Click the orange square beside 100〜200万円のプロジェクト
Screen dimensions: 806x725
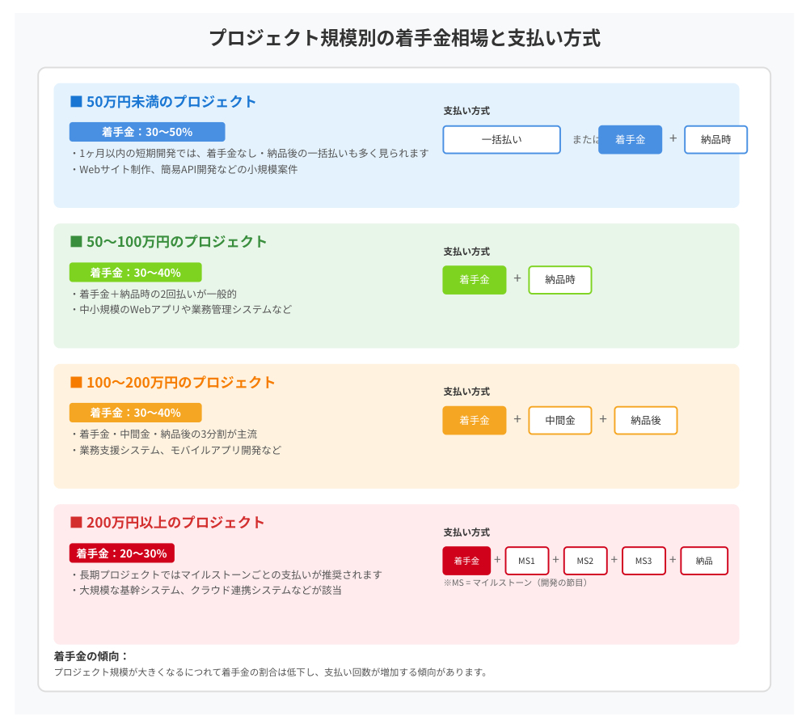pyautogui.click(x=76, y=382)
